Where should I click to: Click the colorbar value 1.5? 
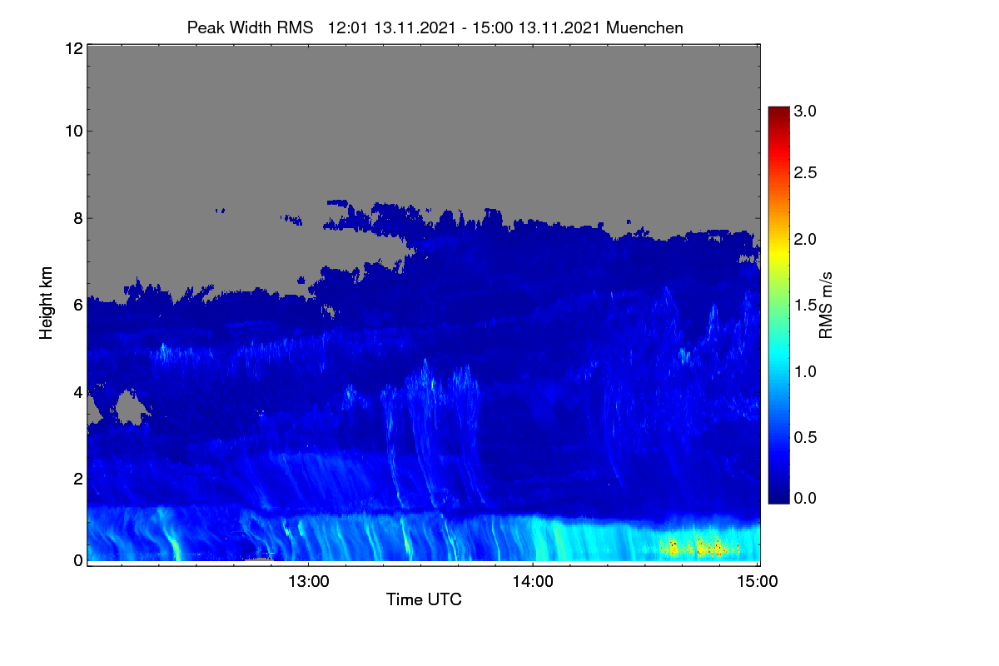tap(805, 306)
